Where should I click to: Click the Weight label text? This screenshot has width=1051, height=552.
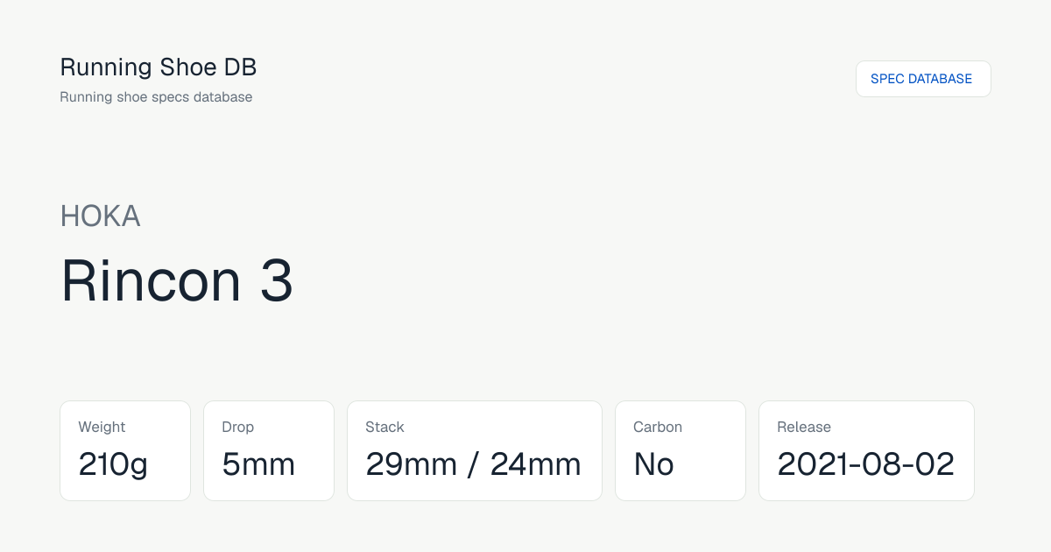coord(102,428)
